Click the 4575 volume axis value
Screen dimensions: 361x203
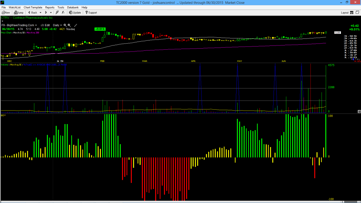point(331,65)
